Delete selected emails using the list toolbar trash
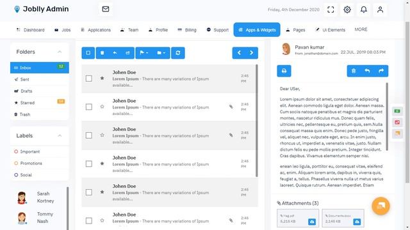Image resolution: width=410 pixels, height=230 pixels. pos(102,53)
